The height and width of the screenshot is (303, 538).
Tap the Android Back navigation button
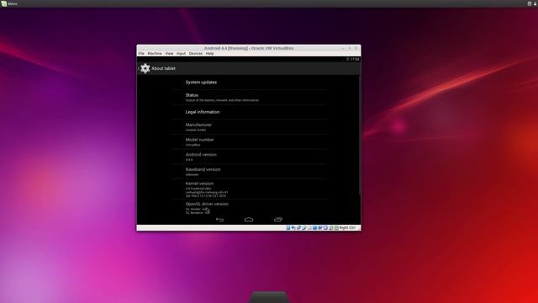coord(219,220)
